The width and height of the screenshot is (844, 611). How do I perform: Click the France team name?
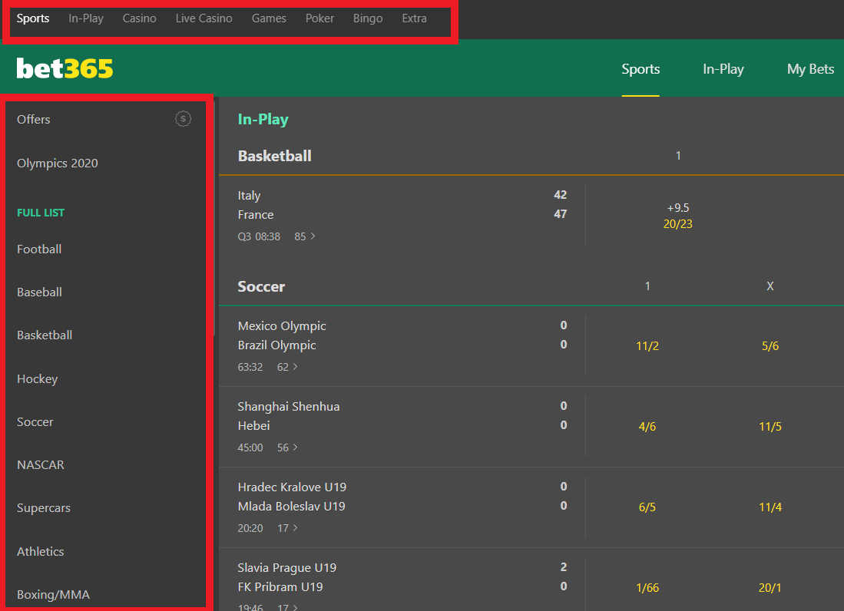[x=256, y=215]
